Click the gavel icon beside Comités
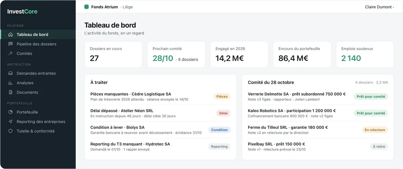Viewport: 403px width, 169px height. click(x=10, y=53)
